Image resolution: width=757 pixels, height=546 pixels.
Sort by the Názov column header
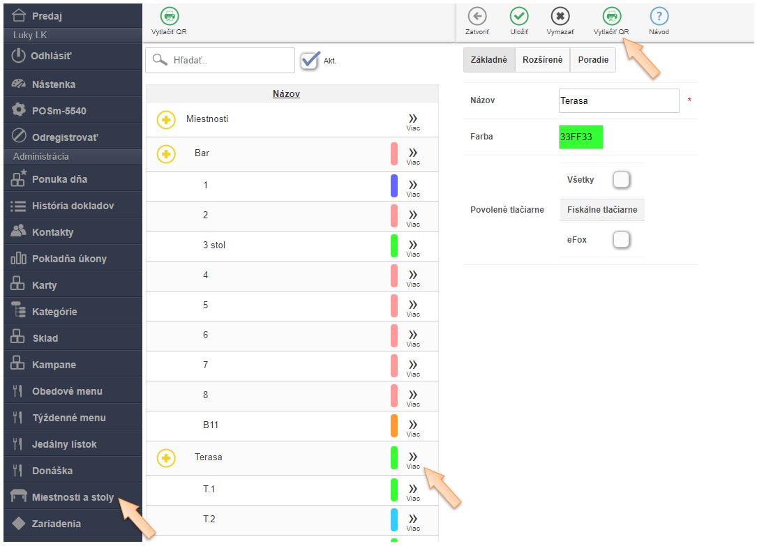286,93
